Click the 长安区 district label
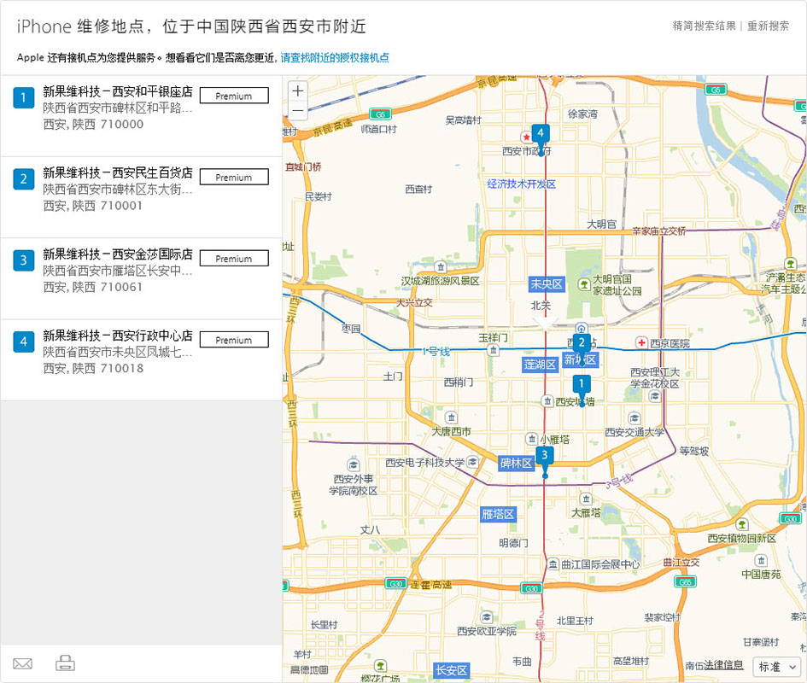The width and height of the screenshot is (807, 683). 451,670
